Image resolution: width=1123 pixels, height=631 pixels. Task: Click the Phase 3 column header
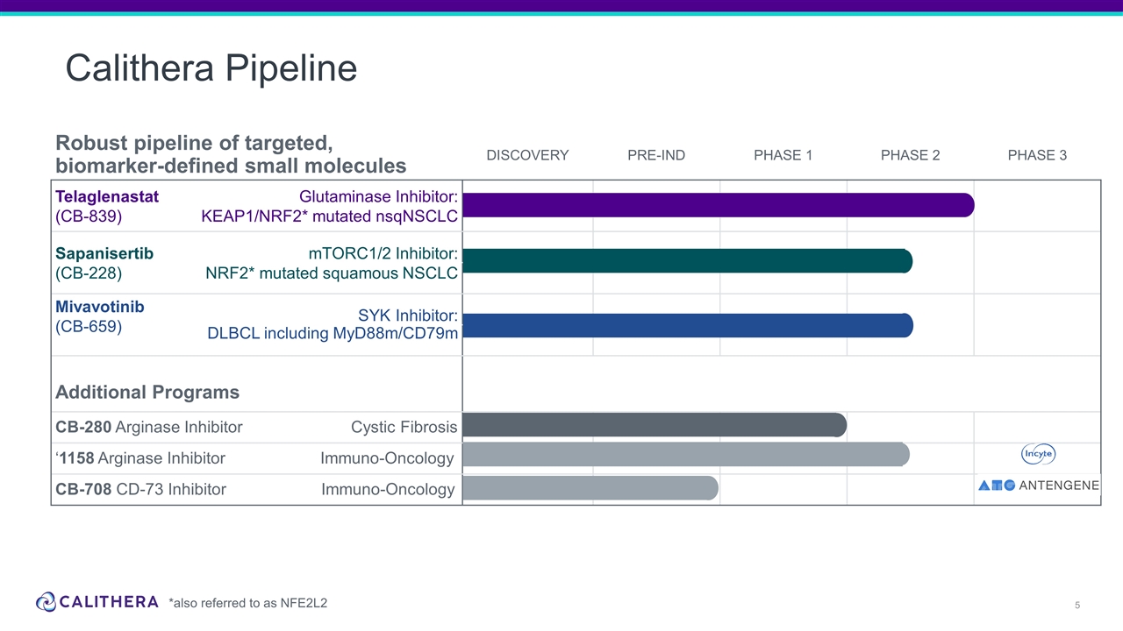click(1037, 155)
